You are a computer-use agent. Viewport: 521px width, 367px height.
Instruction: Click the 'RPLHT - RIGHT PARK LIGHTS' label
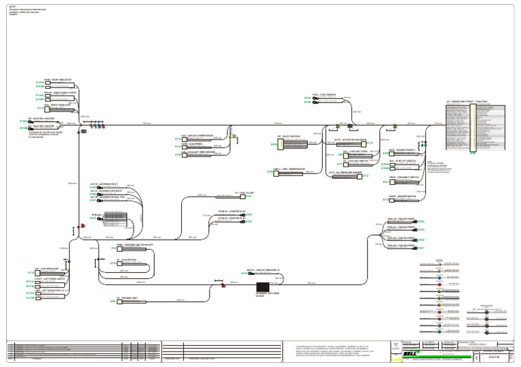tap(60, 93)
